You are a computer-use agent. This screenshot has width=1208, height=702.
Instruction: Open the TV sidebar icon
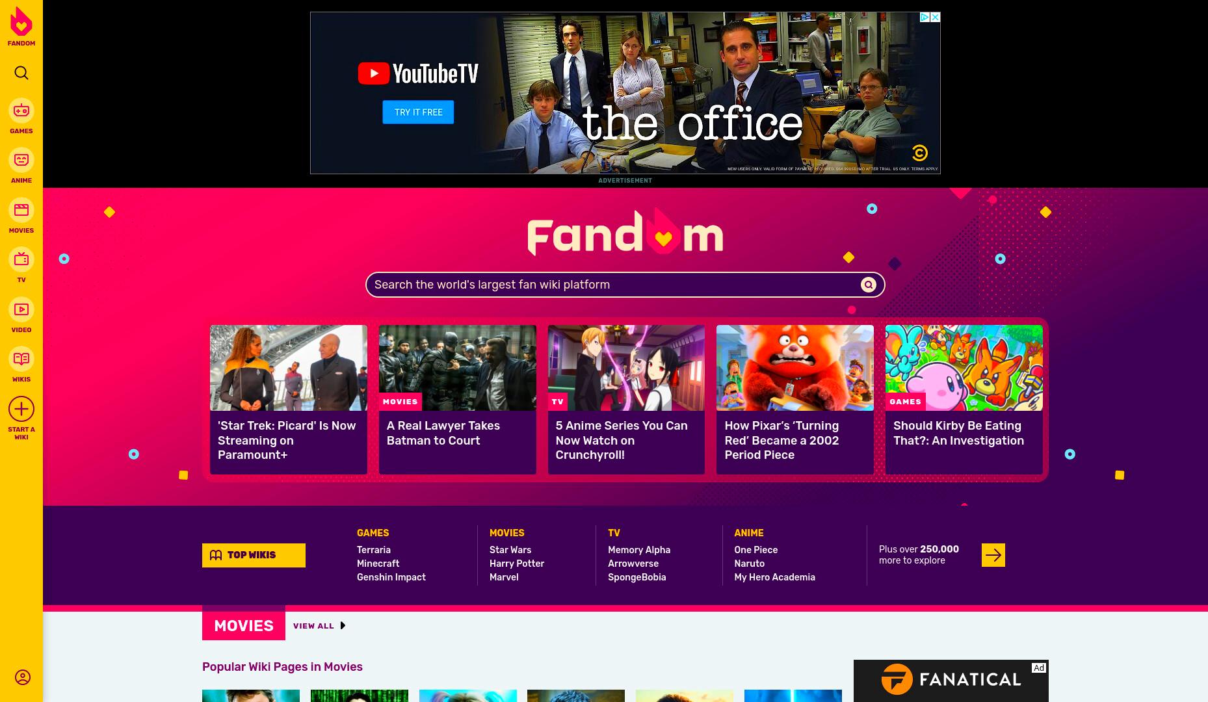pyautogui.click(x=21, y=259)
